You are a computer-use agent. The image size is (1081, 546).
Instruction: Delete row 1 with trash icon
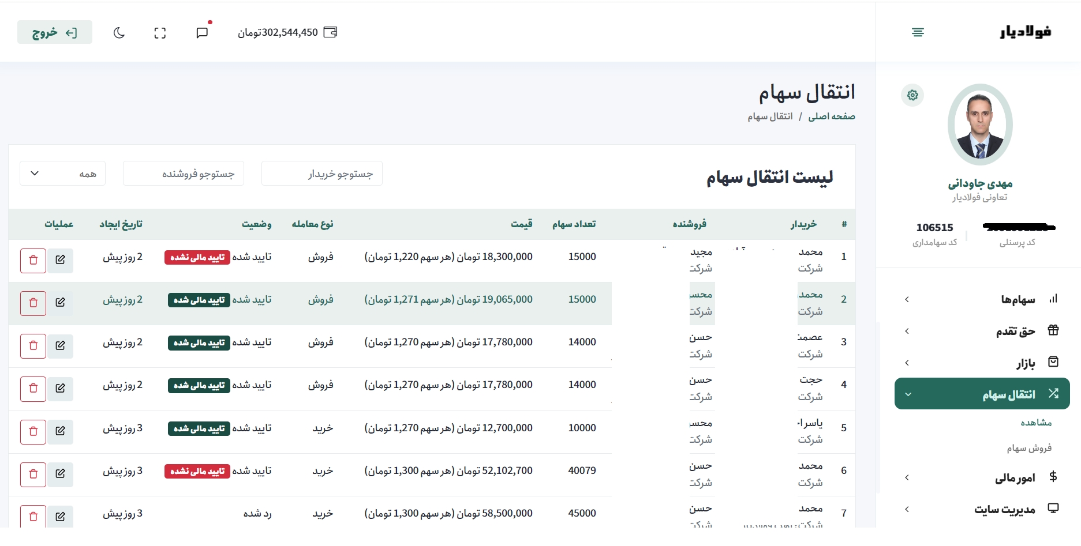33,260
